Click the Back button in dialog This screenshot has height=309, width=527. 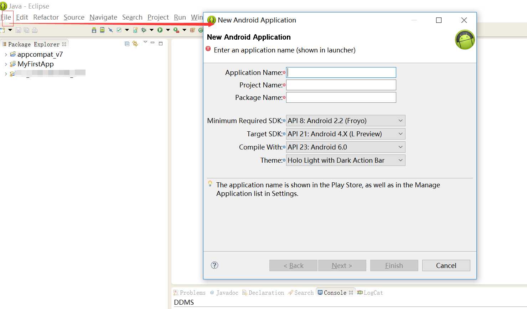293,265
